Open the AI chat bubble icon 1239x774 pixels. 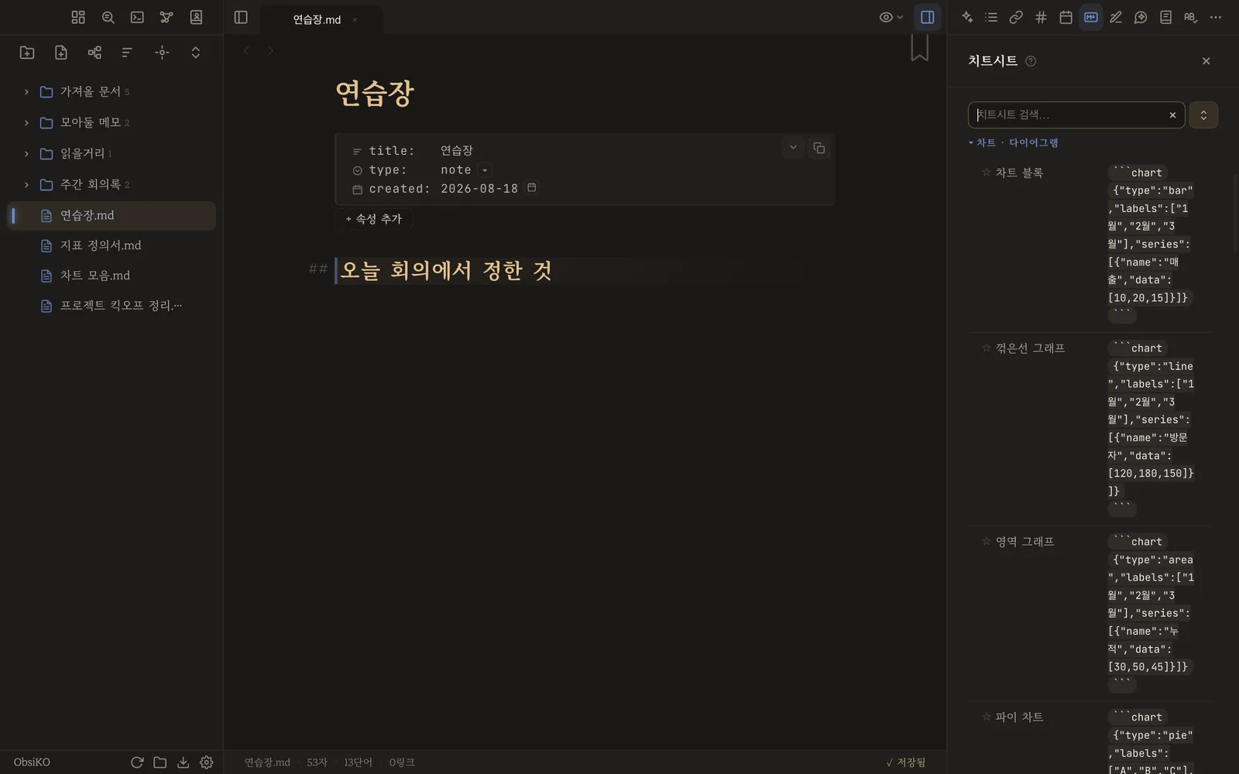1141,17
